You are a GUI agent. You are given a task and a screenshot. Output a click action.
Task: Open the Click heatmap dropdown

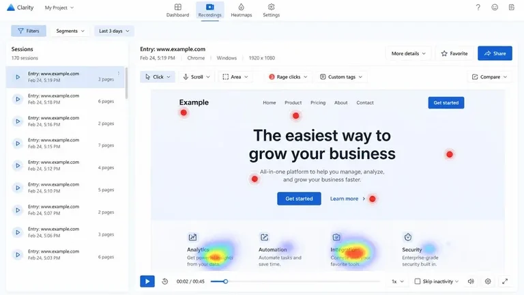pos(158,77)
